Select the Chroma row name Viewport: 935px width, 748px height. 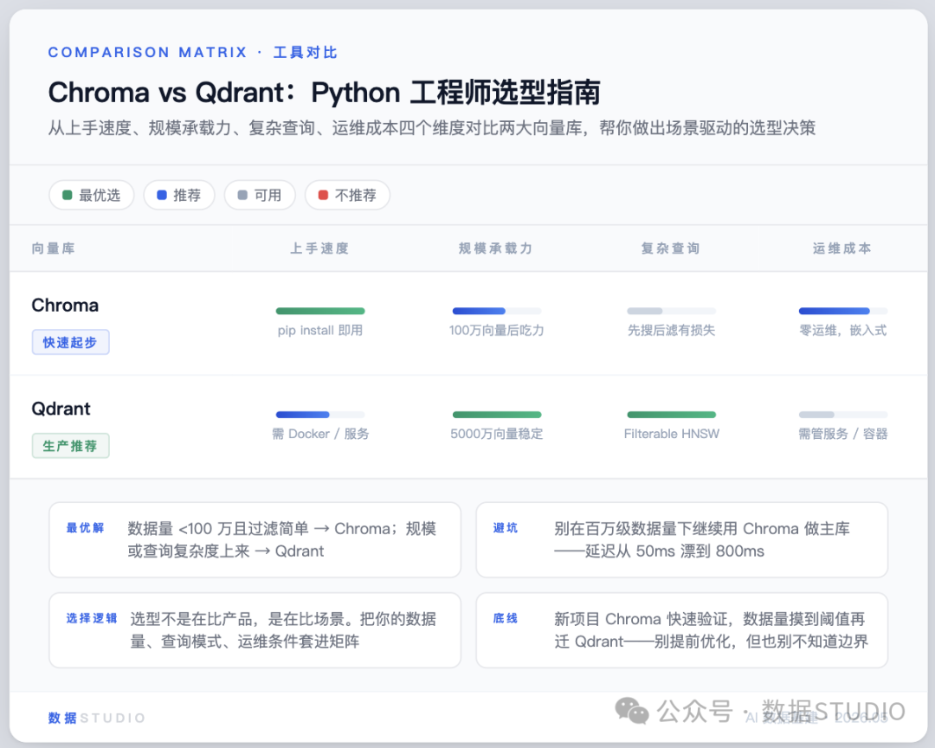tap(65, 306)
